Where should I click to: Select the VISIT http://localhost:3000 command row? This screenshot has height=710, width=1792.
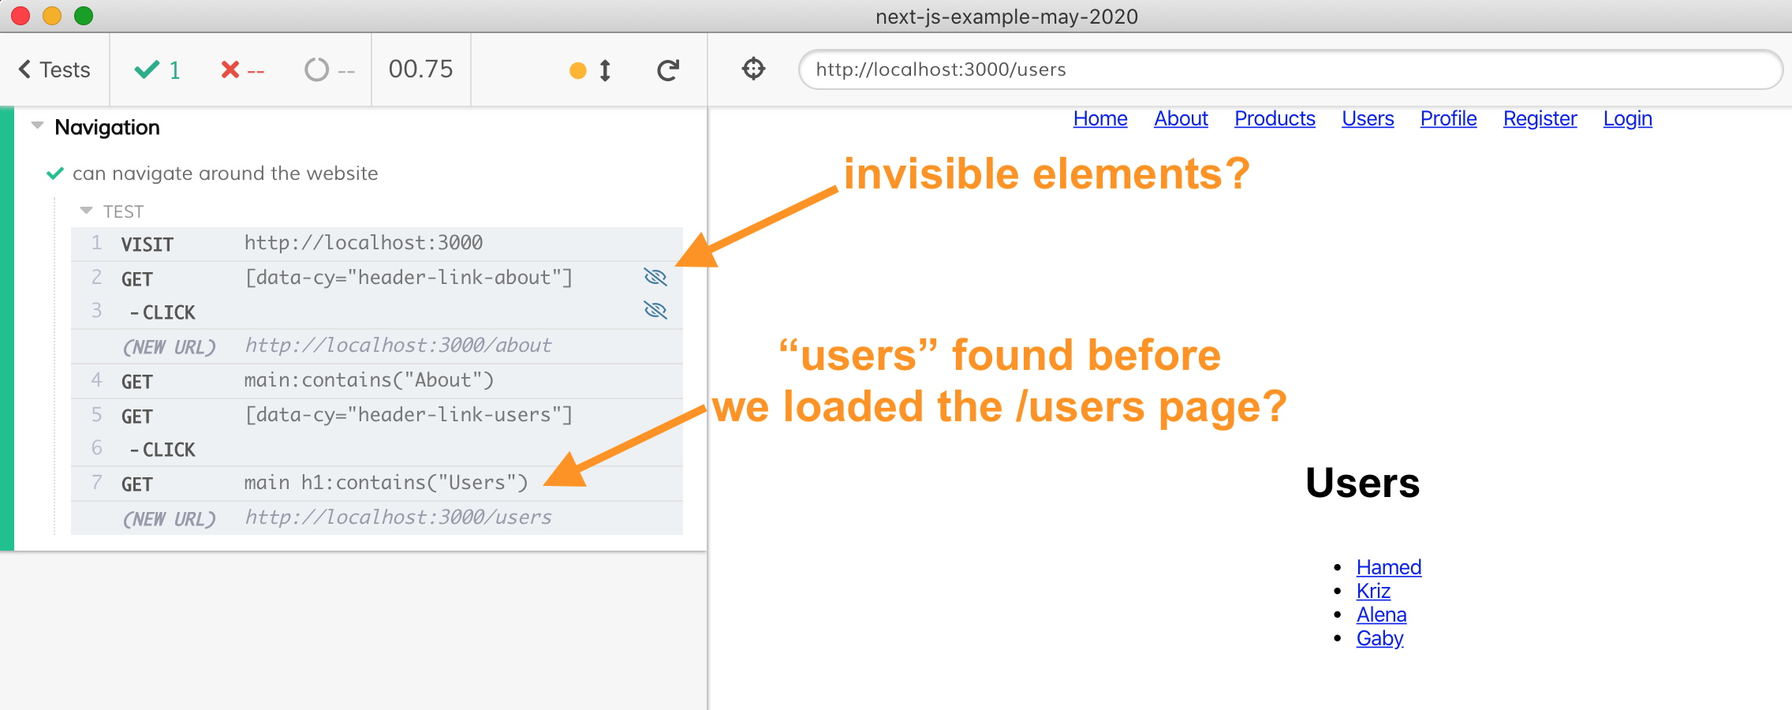(363, 244)
